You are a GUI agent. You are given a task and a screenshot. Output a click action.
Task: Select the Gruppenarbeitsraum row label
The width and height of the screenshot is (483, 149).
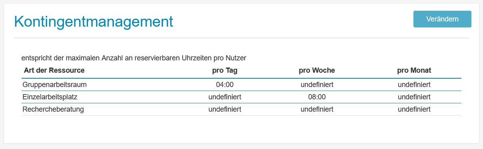55,85
